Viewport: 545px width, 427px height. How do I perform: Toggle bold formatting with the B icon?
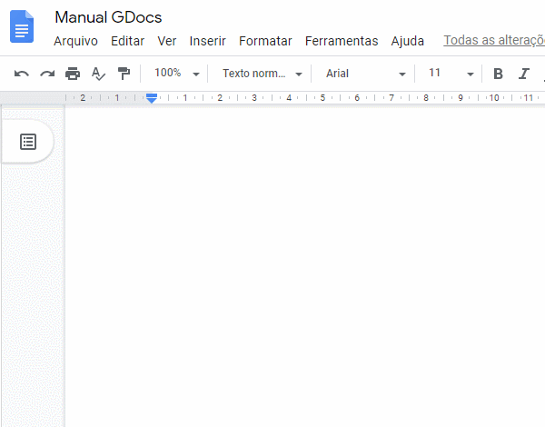tap(498, 74)
